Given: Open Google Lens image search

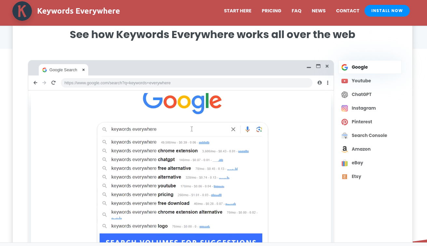Looking at the screenshot, I should pyautogui.click(x=259, y=129).
